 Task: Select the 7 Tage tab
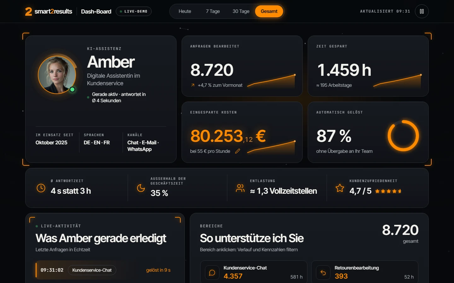pyautogui.click(x=213, y=11)
